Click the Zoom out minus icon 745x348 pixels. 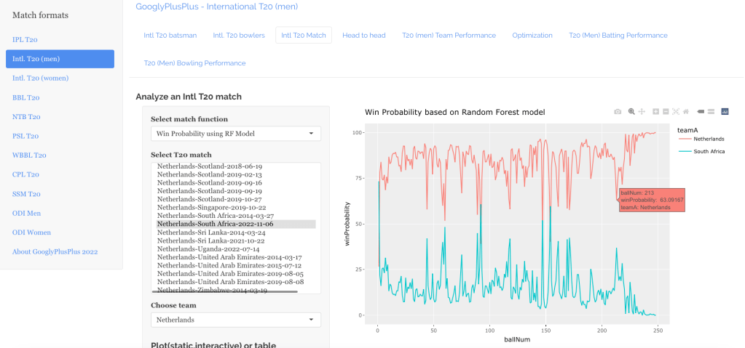(x=666, y=112)
